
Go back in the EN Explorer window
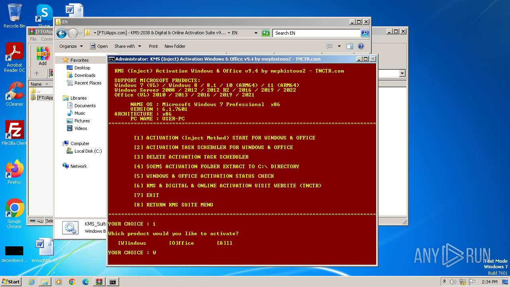coord(61,33)
